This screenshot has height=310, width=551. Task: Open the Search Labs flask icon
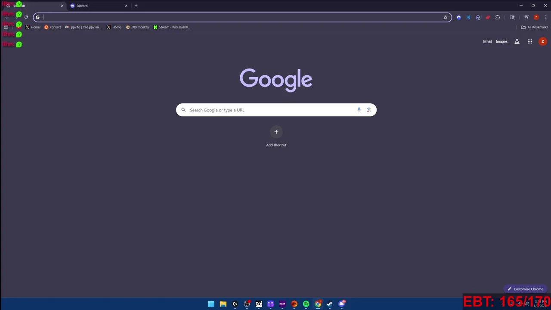[517, 41]
